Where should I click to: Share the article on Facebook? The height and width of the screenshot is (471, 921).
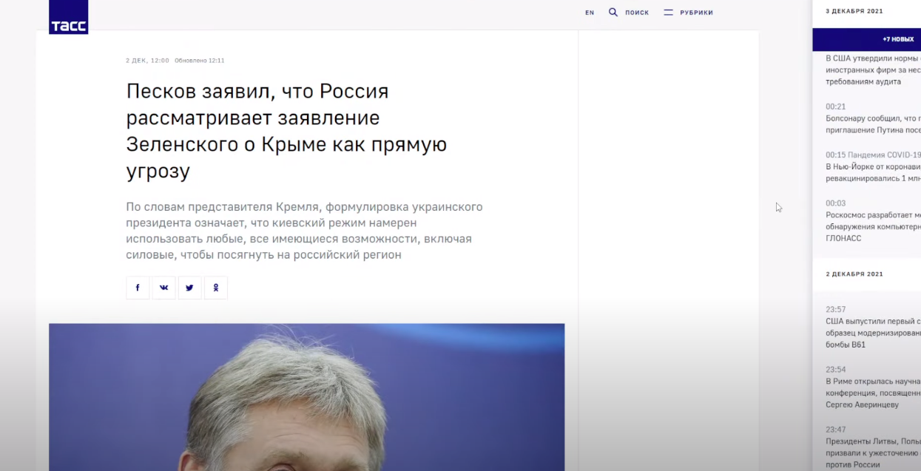[x=138, y=288]
